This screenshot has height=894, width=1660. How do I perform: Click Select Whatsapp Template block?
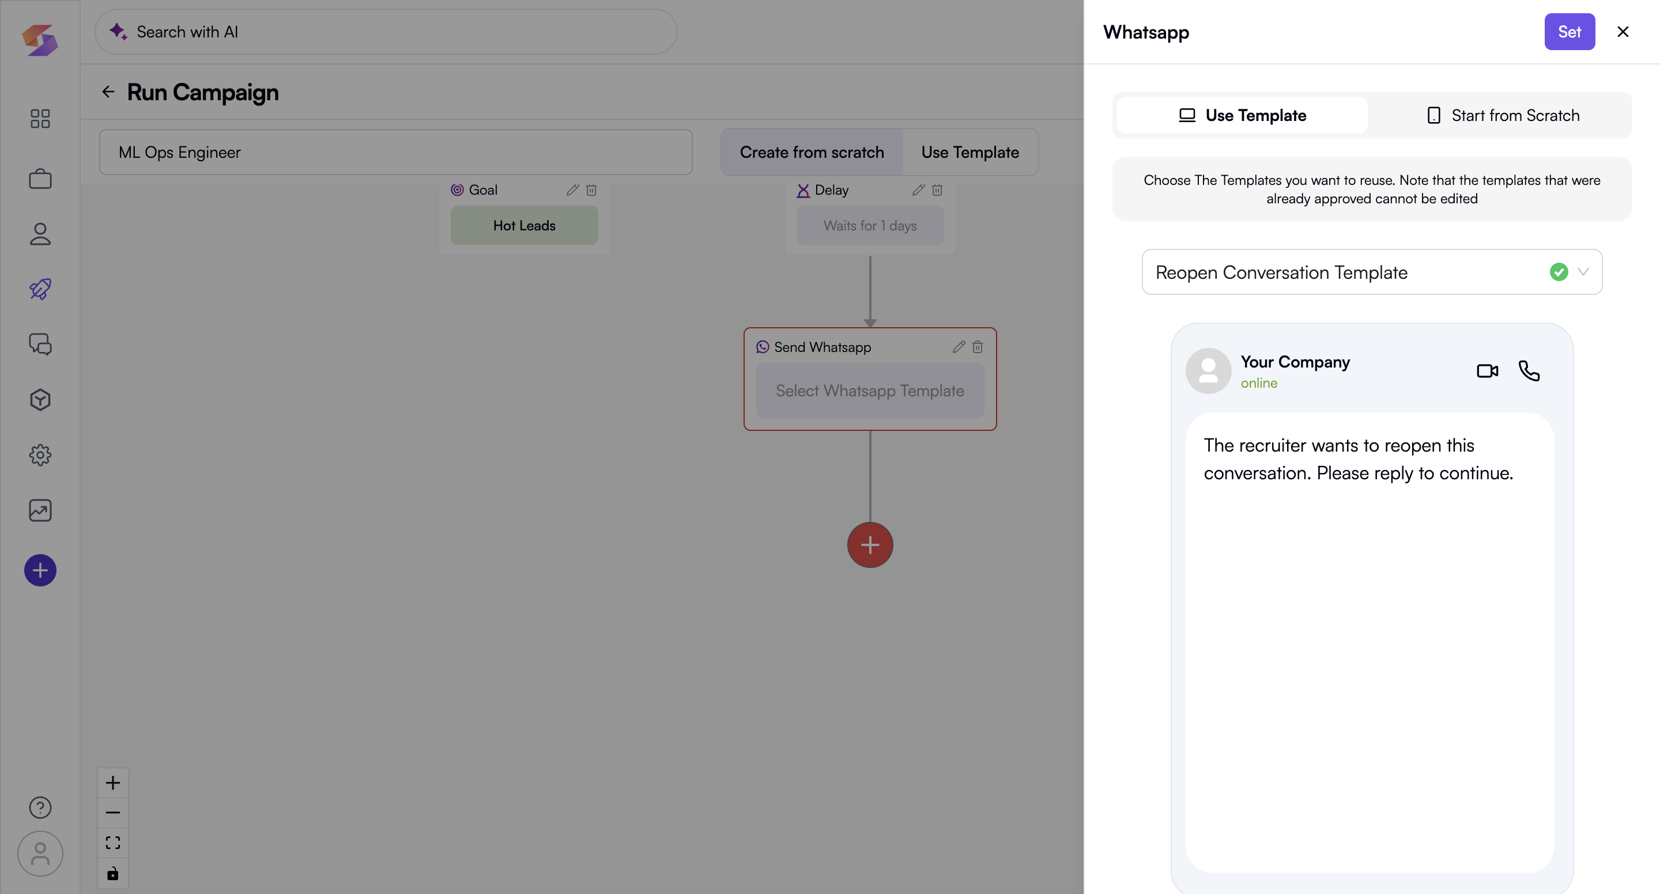click(870, 391)
